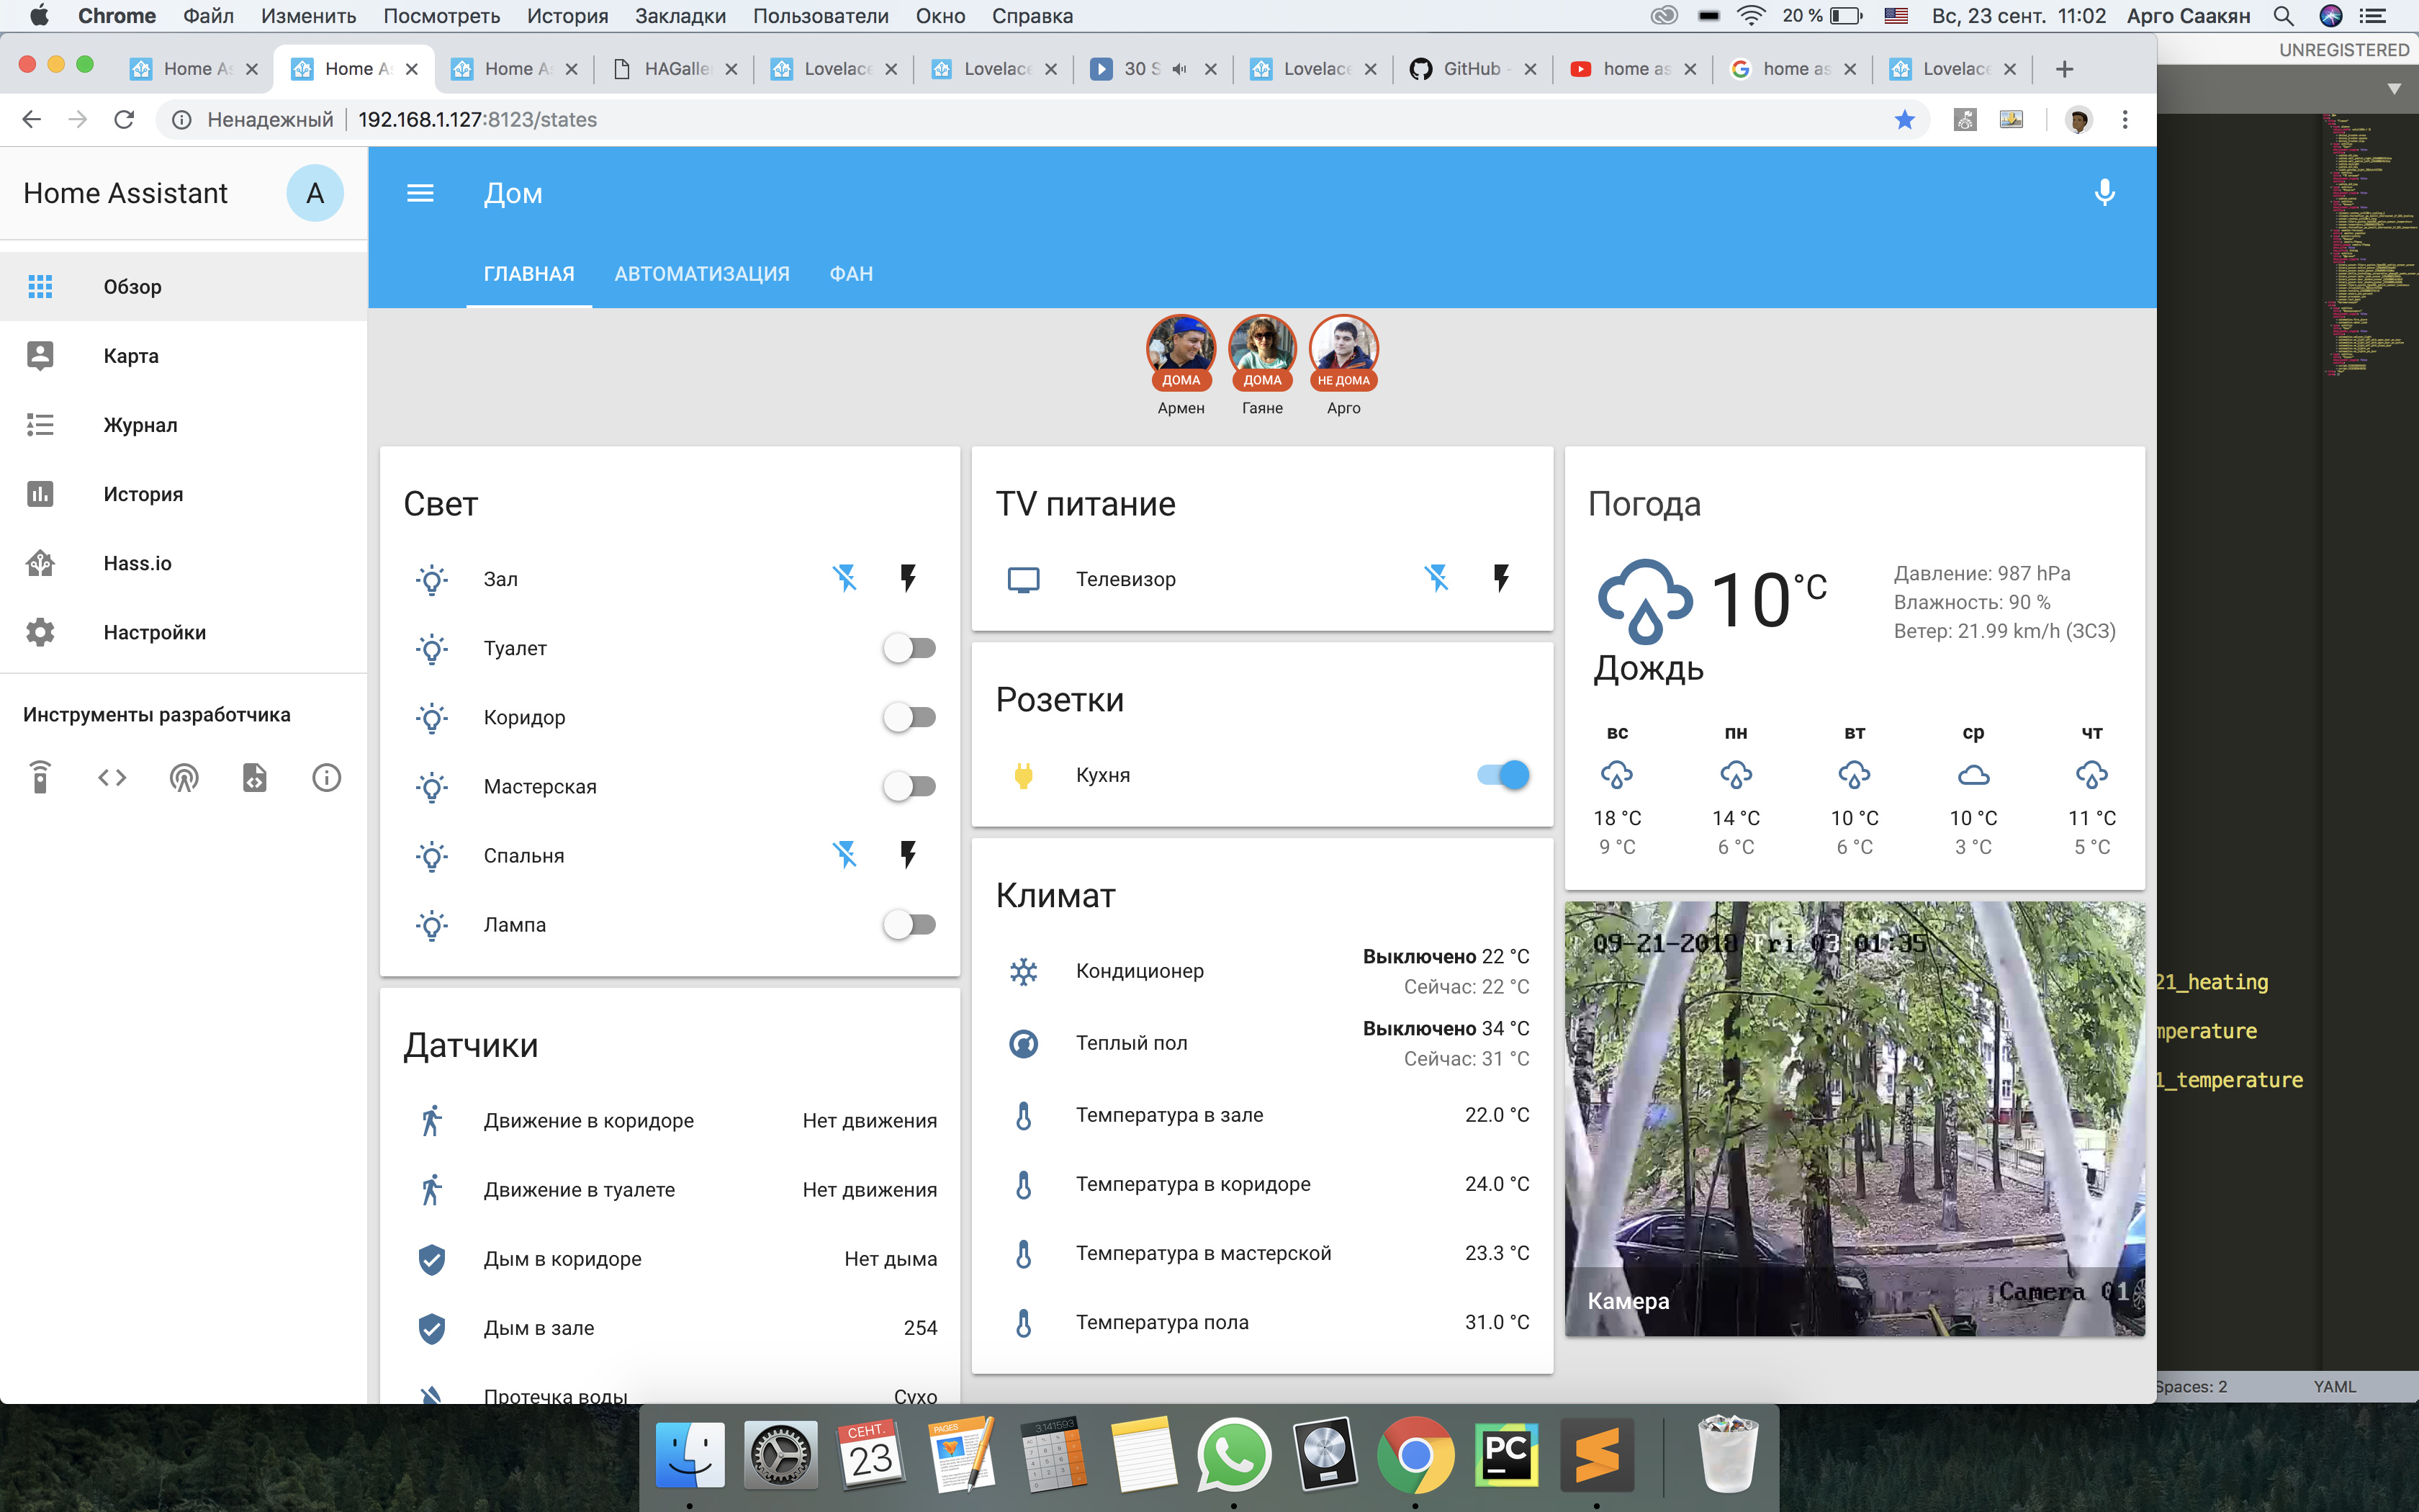Toggle the Коридор light switch
Viewport: 2419px width, 1512px height.
pyautogui.click(x=909, y=717)
